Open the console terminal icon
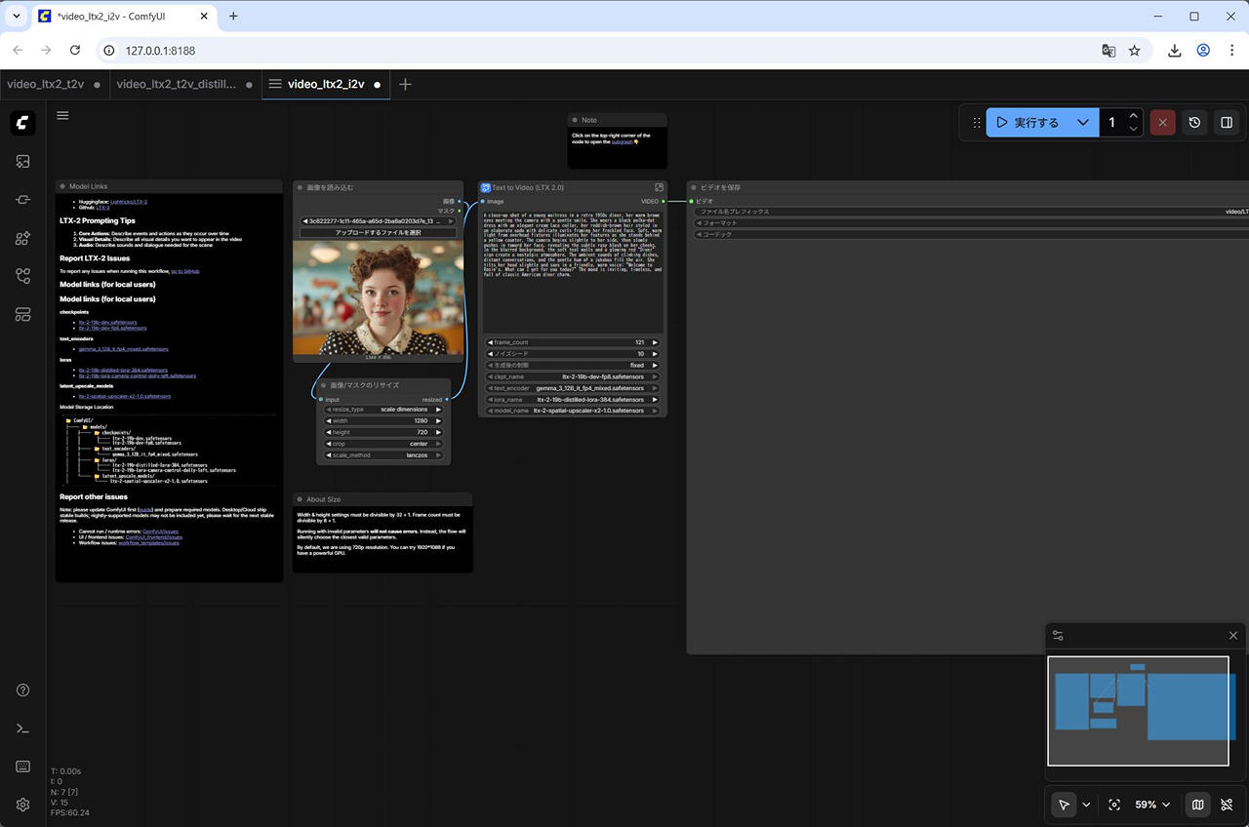This screenshot has width=1249, height=827. (x=22, y=729)
